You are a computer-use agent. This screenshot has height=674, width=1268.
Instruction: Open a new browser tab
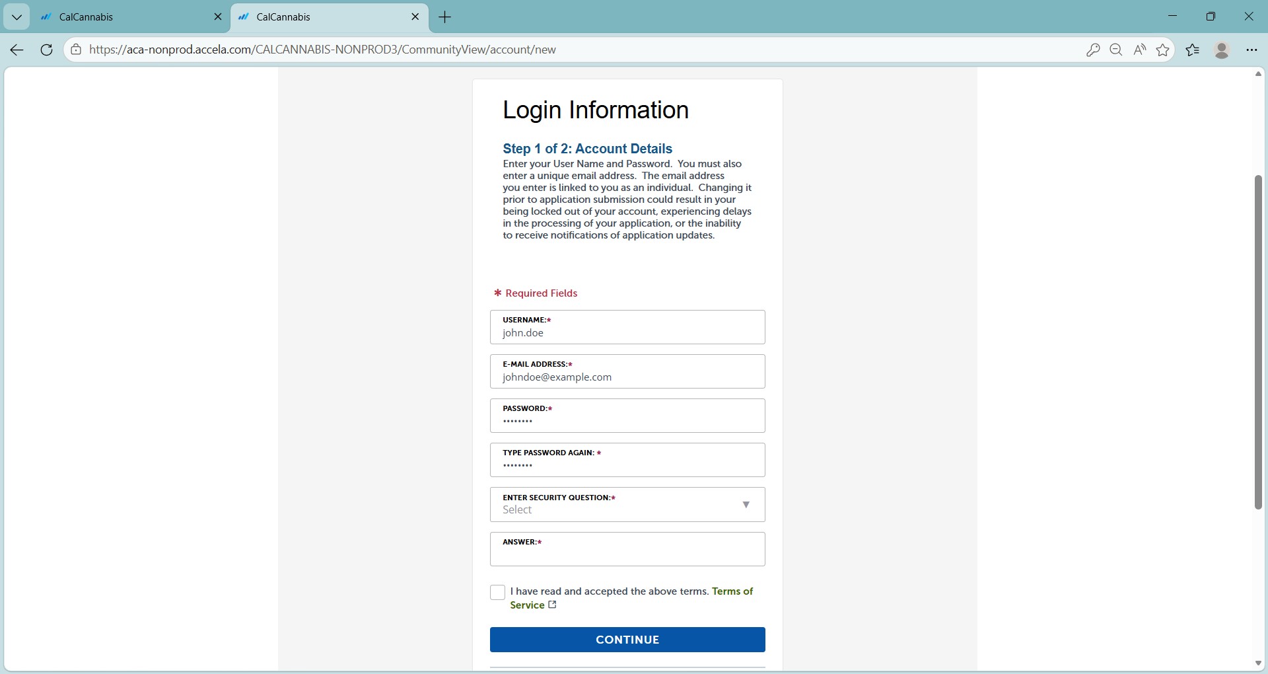[x=445, y=17]
